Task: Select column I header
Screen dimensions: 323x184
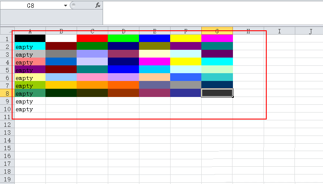Action: pos(279,31)
